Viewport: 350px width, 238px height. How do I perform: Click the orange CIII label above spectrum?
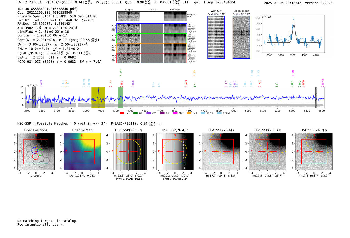click(194, 73)
